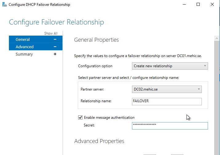
Task: Minimize the failover configuration window
Action: (184, 5)
